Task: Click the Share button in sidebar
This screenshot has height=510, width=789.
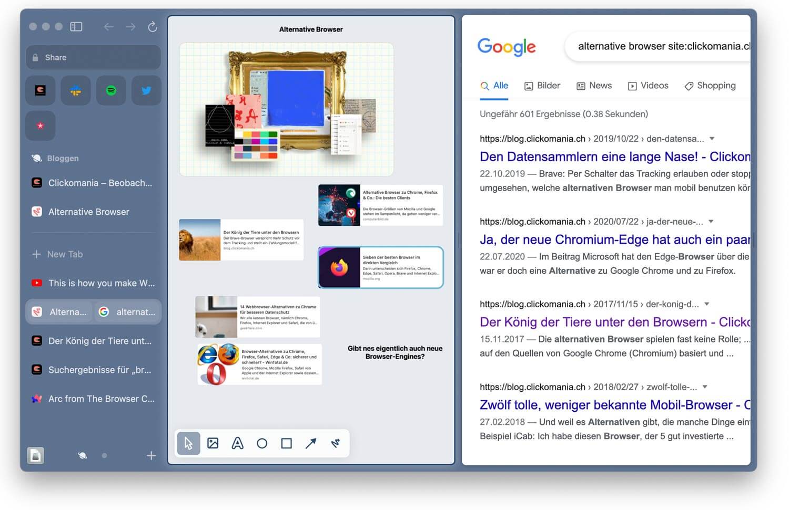Action: tap(93, 58)
